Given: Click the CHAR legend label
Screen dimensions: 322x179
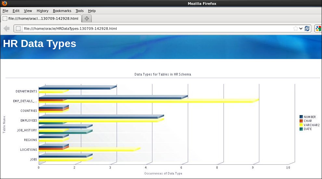Looking at the screenshot, I should pos(308,121).
